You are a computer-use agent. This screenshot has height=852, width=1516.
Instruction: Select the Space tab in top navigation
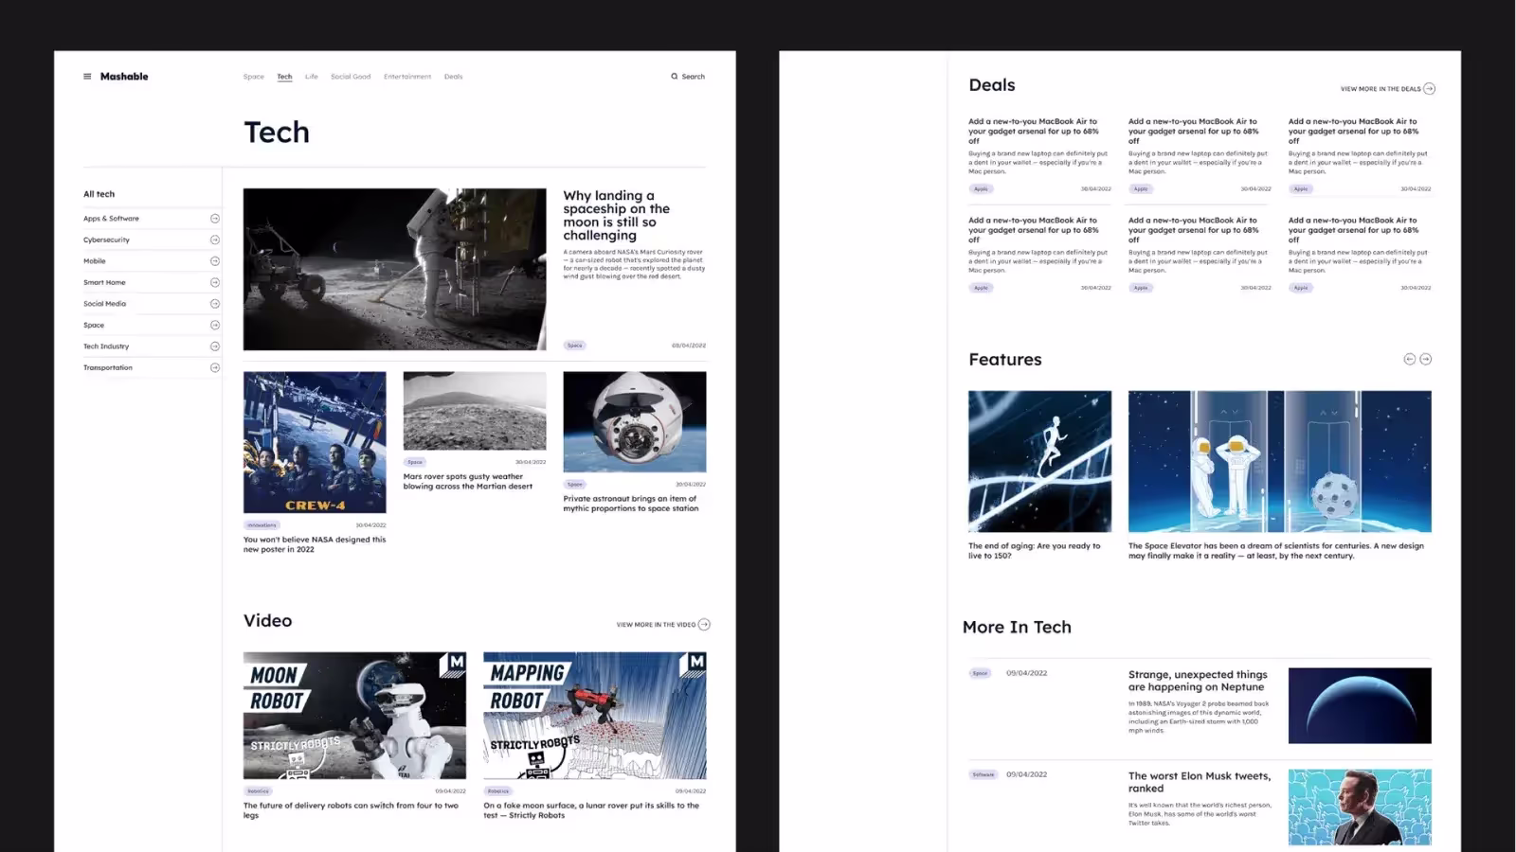tap(253, 77)
